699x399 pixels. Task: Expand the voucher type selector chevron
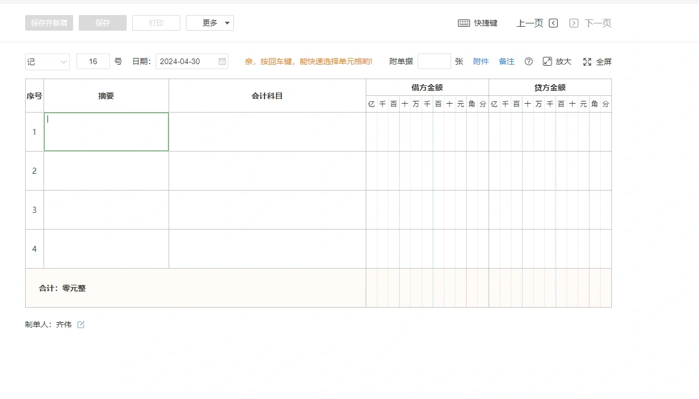[x=63, y=61]
